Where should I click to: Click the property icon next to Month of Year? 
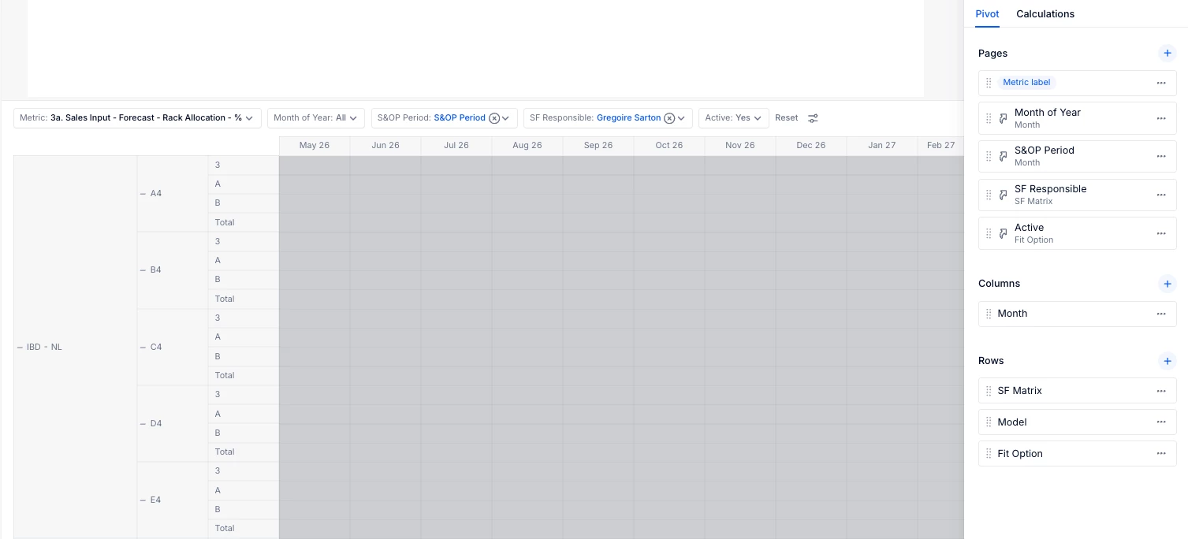[1004, 118]
